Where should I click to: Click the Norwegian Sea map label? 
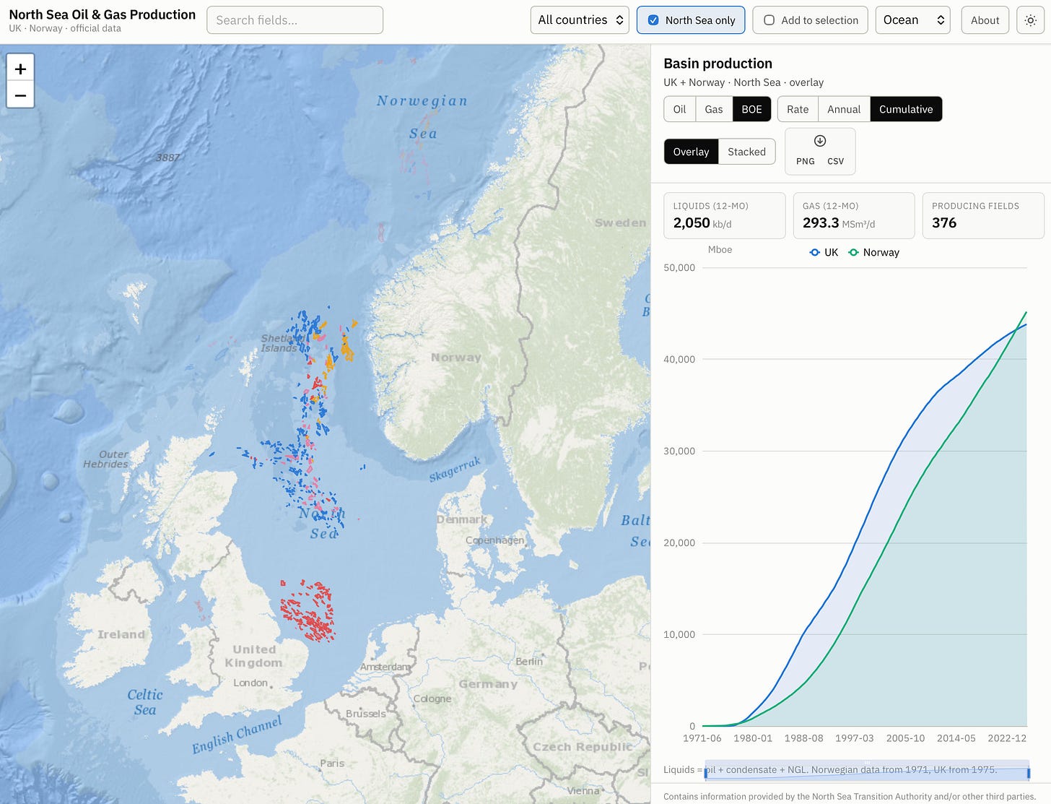(422, 117)
